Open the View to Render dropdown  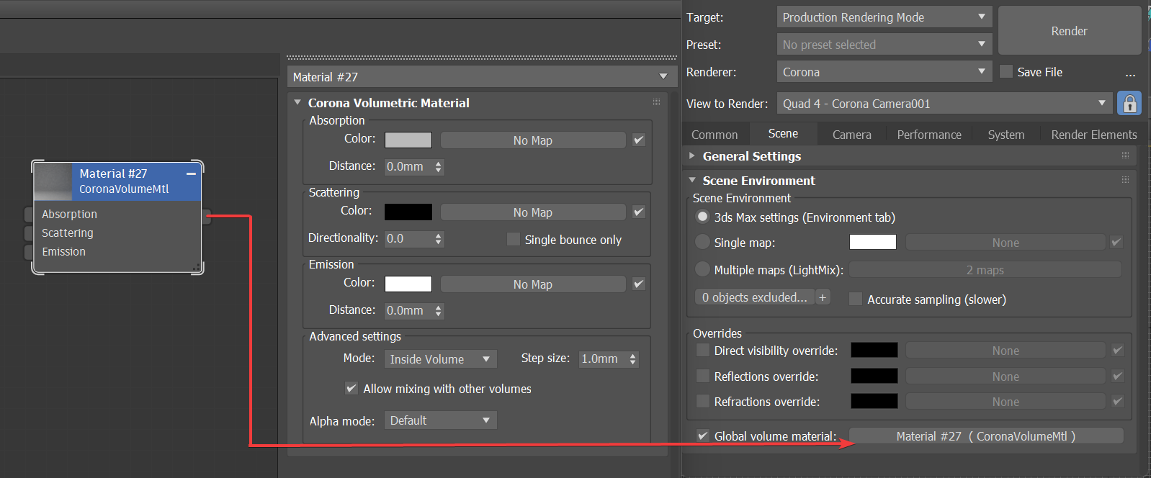click(945, 103)
